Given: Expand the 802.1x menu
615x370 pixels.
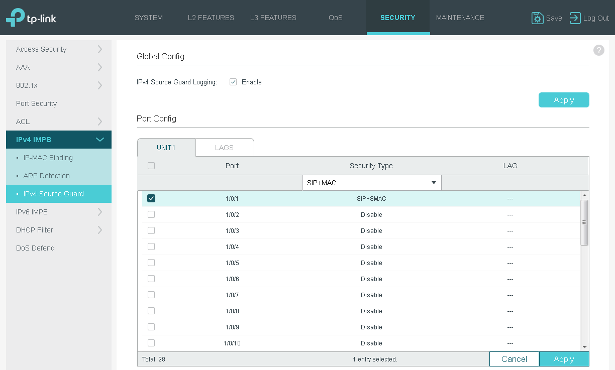Looking at the screenshot, I should [59, 85].
